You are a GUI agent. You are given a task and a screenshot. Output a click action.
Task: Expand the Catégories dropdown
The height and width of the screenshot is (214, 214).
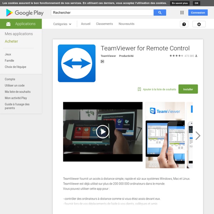(62, 24)
